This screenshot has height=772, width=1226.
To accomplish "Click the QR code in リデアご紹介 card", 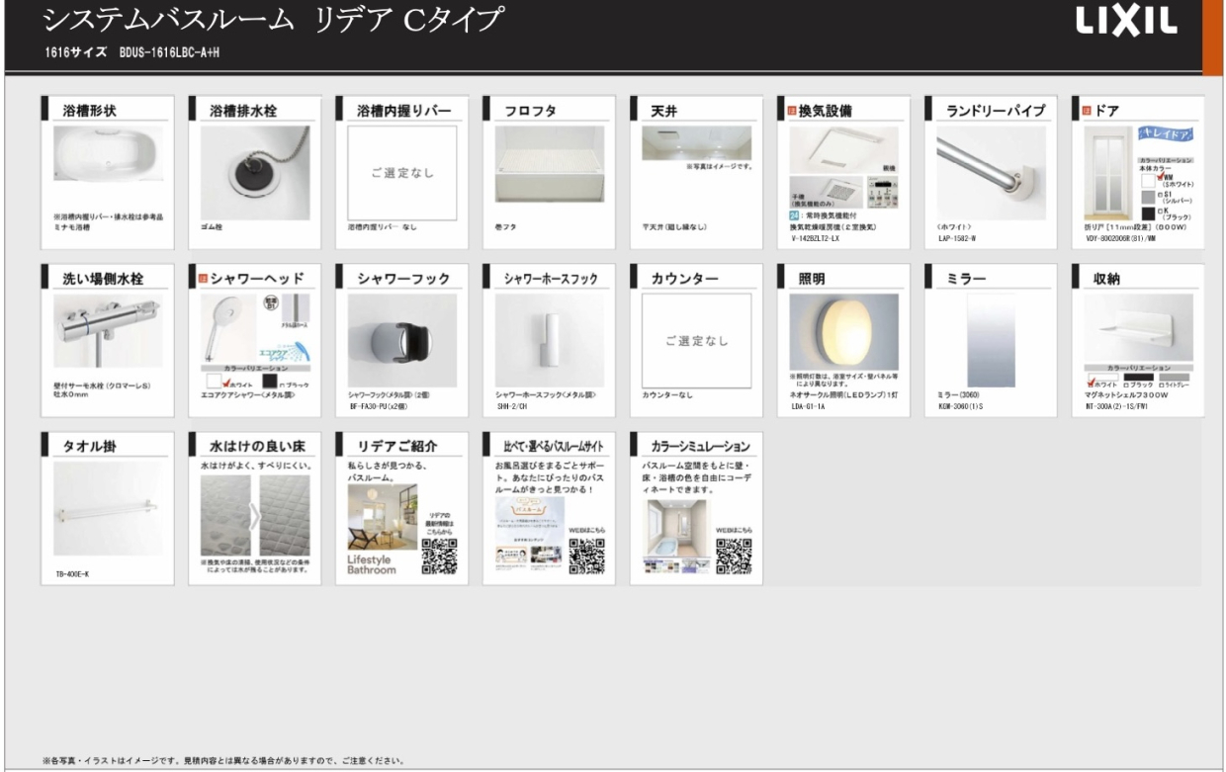I will tap(439, 557).
